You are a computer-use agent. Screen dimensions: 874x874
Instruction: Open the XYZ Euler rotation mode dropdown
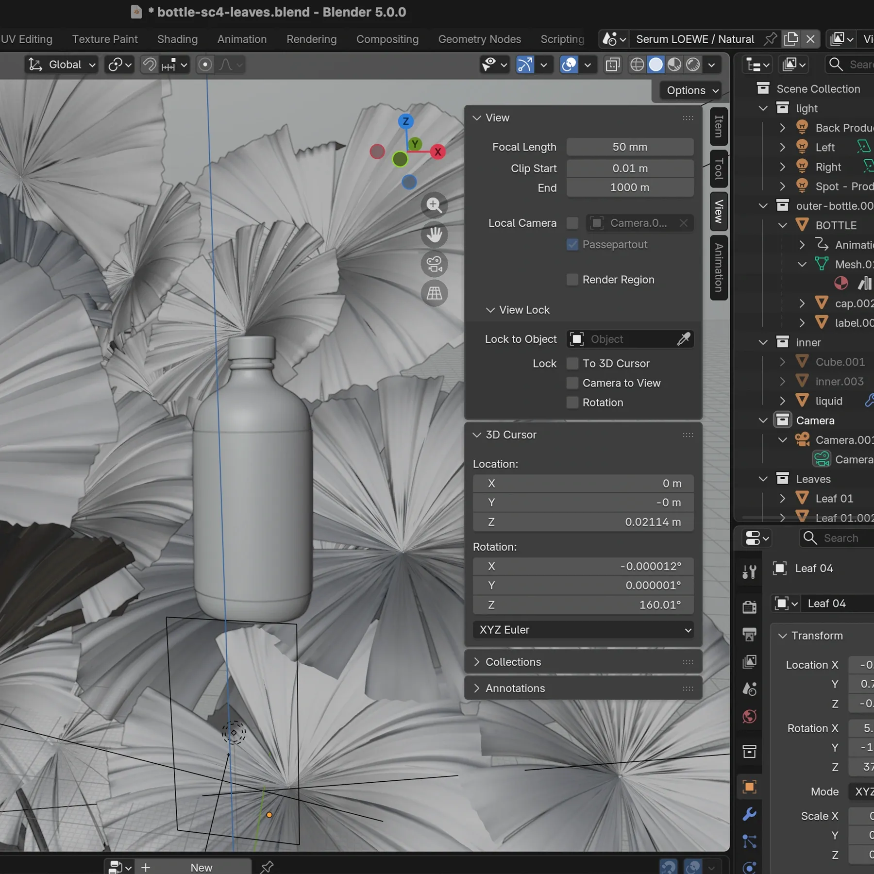pos(583,630)
